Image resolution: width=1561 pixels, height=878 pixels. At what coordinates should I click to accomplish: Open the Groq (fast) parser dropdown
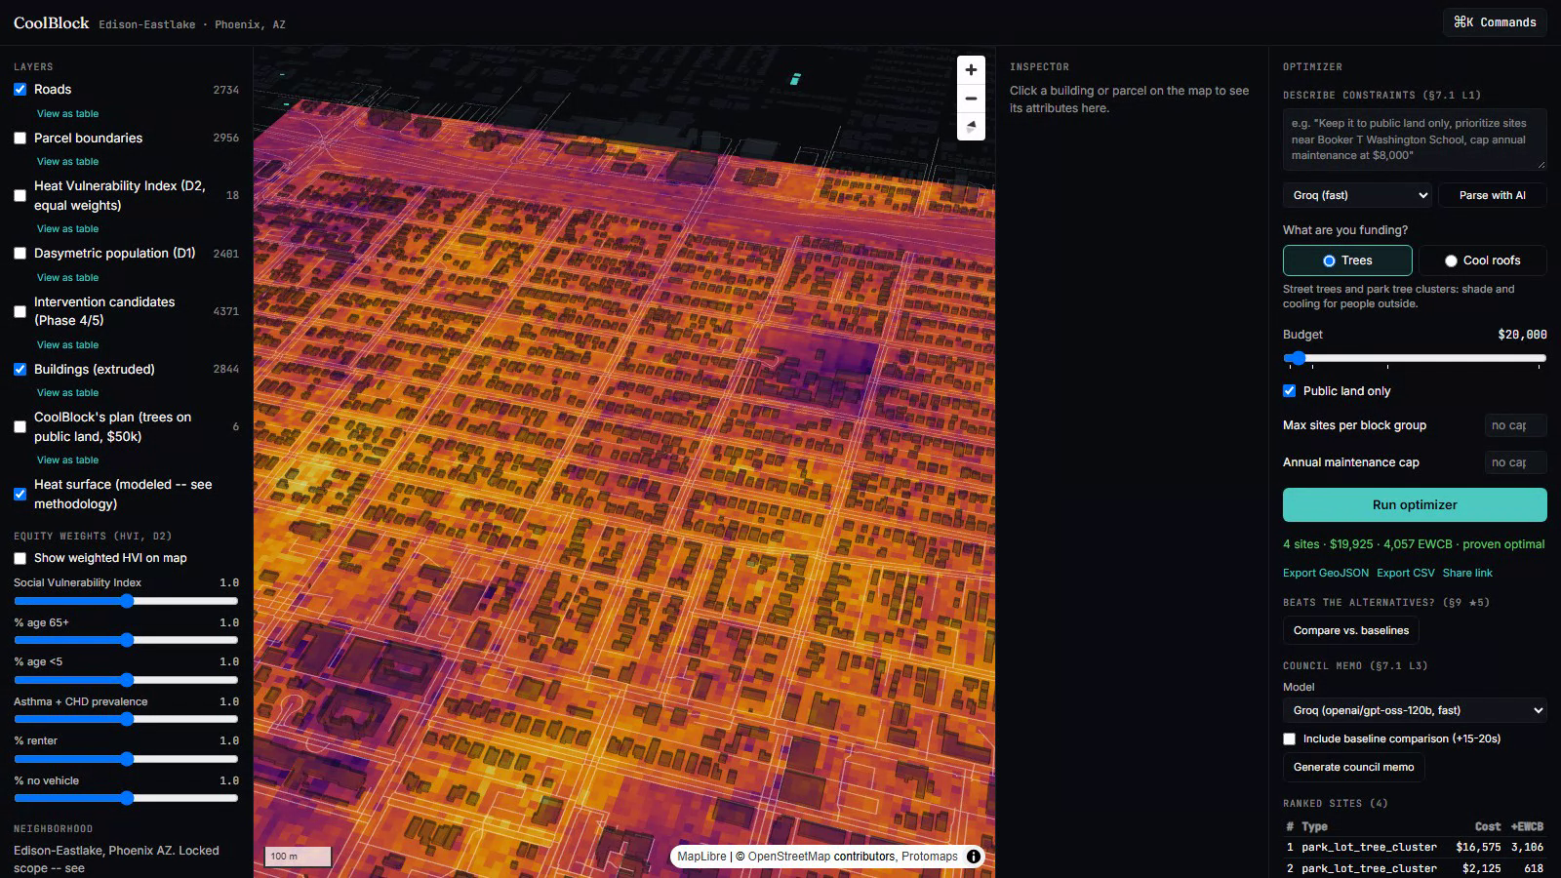1357,195
